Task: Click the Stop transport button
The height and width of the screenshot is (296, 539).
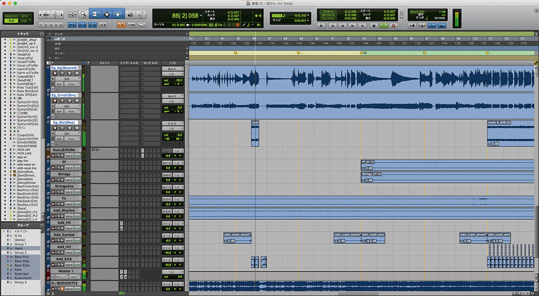Action: click(x=374, y=26)
